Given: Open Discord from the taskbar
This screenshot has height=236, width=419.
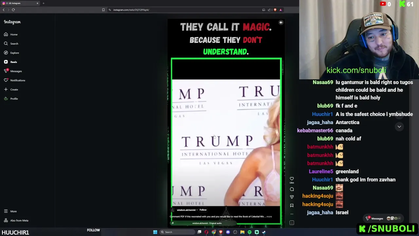Looking at the screenshot, I should point(228,232).
